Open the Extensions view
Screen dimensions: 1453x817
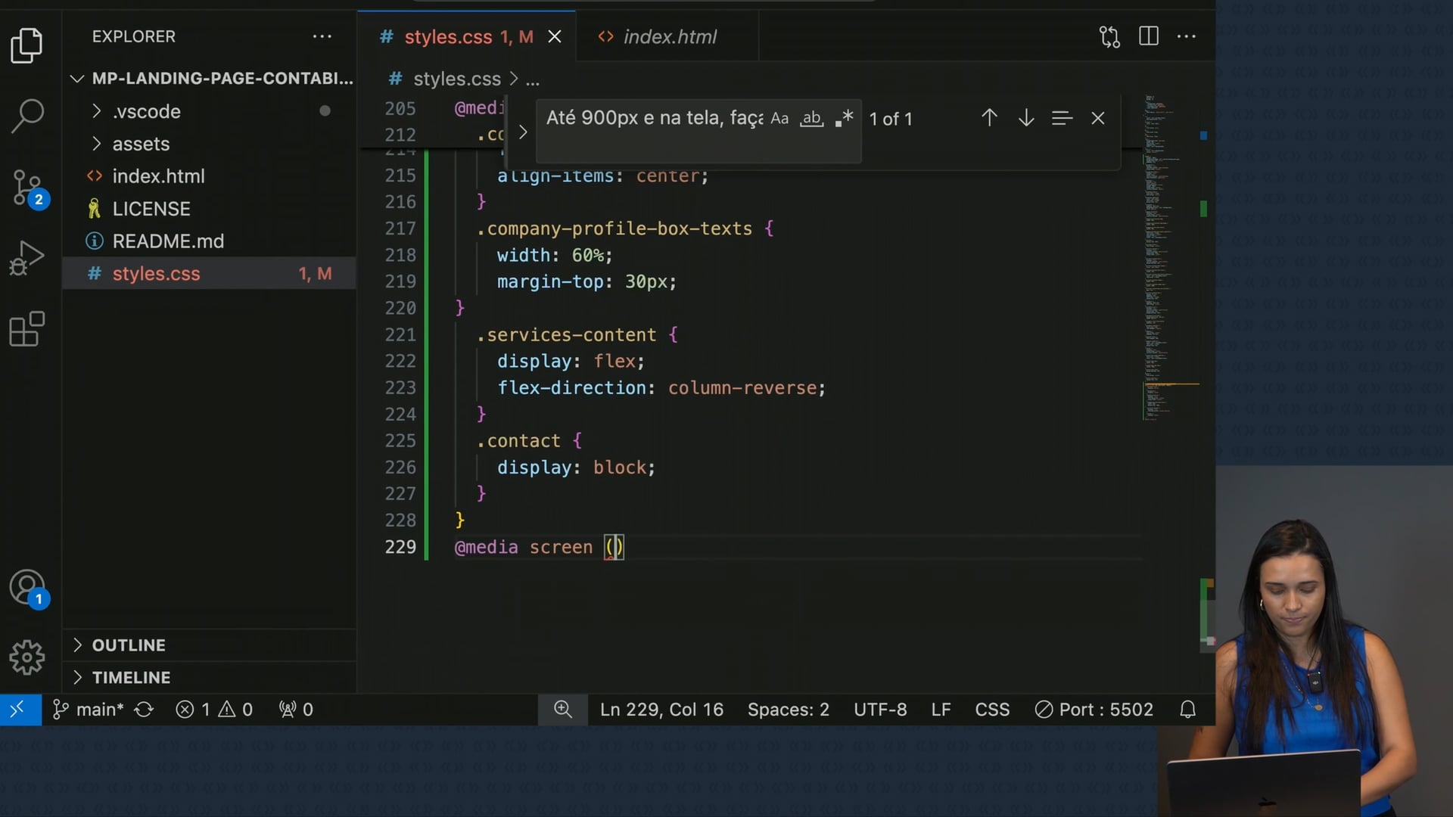click(x=27, y=329)
